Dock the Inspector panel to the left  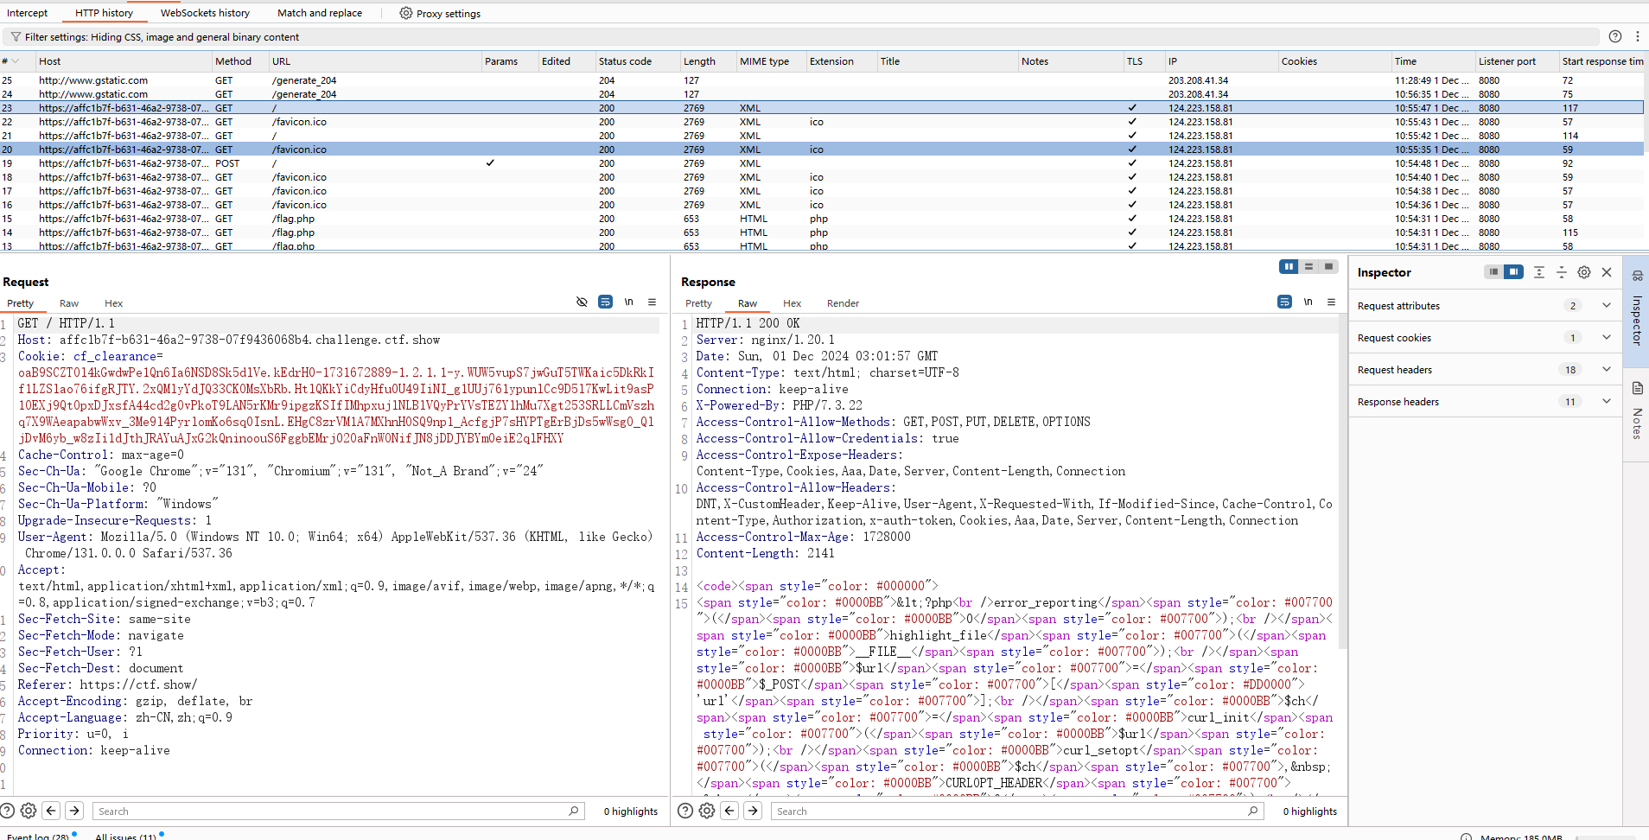coord(1493,272)
